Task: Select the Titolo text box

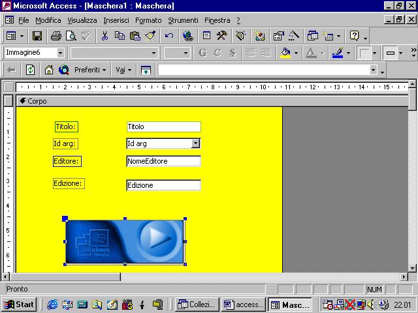Action: [x=163, y=127]
